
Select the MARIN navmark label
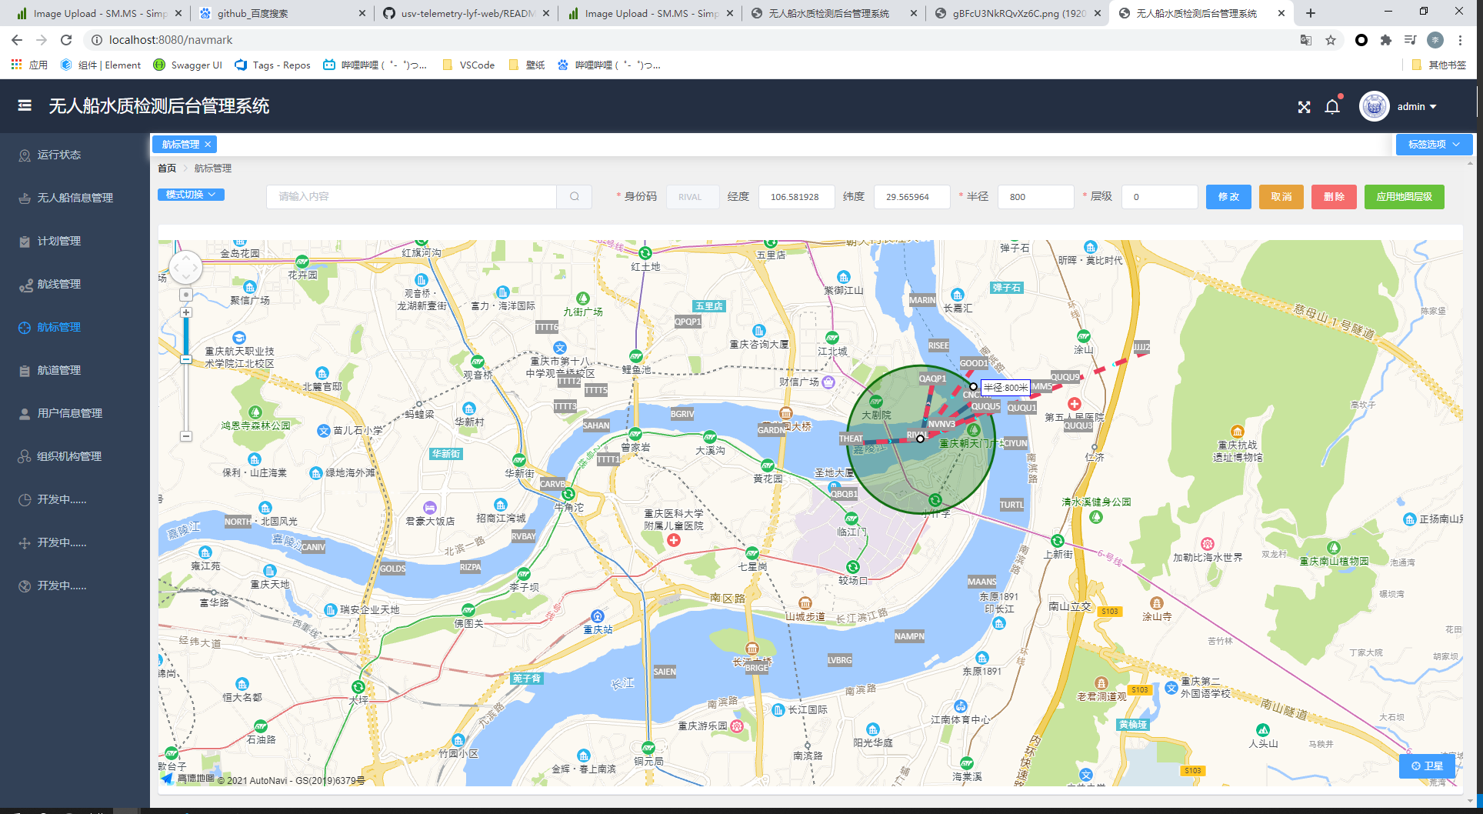(922, 300)
